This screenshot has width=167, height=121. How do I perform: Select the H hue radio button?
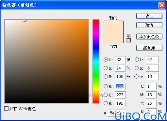[106, 60]
